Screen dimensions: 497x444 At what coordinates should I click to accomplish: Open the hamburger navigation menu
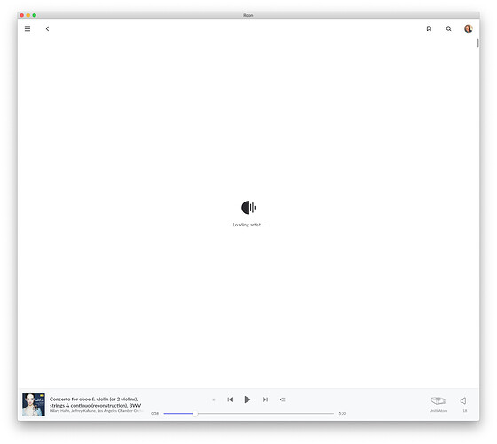[28, 28]
